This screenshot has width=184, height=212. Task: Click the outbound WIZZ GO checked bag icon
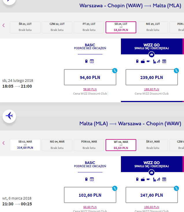coord(143,61)
